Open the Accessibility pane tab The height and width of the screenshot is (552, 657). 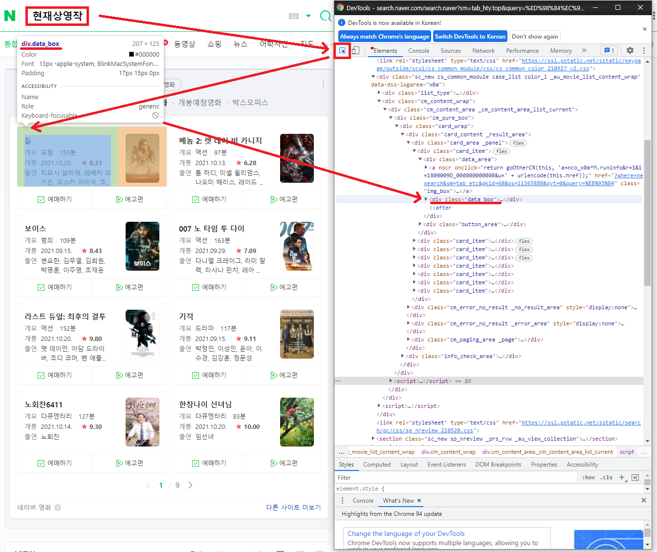pyautogui.click(x=582, y=465)
